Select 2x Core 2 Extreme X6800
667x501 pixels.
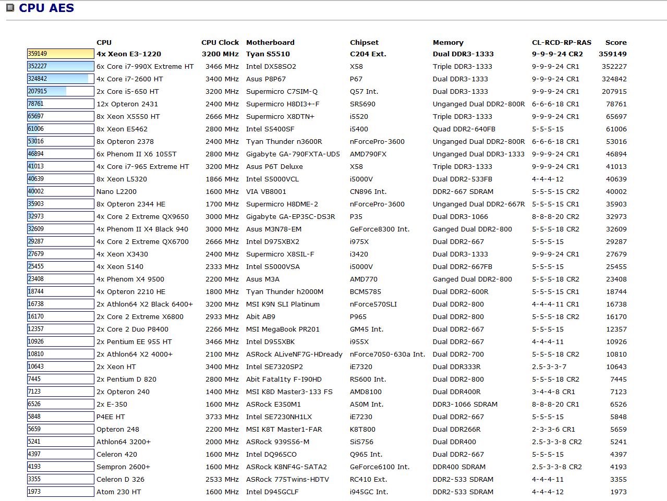(x=140, y=316)
